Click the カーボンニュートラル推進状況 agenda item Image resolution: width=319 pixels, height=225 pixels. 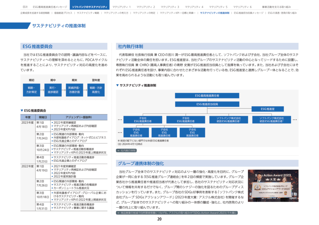pyautogui.click(x=71, y=188)
